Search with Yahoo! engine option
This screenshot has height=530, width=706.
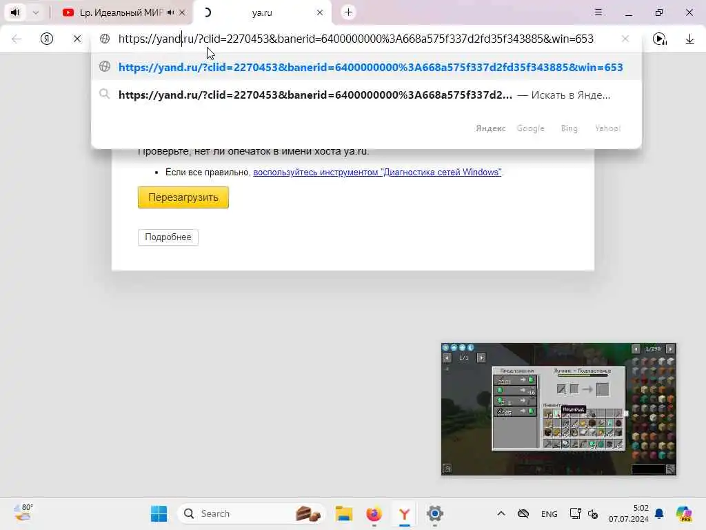point(608,128)
